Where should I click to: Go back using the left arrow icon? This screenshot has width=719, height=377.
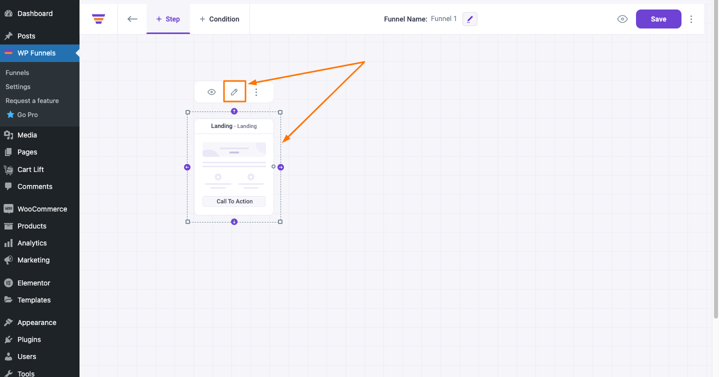click(132, 19)
